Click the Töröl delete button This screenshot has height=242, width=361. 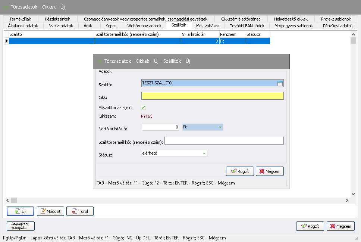[80, 211]
